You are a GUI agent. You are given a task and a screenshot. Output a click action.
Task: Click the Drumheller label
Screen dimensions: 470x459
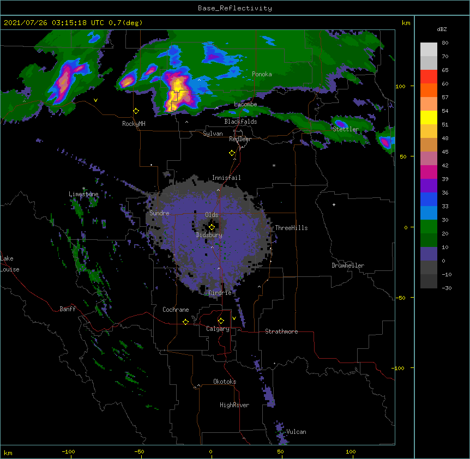[x=348, y=265]
